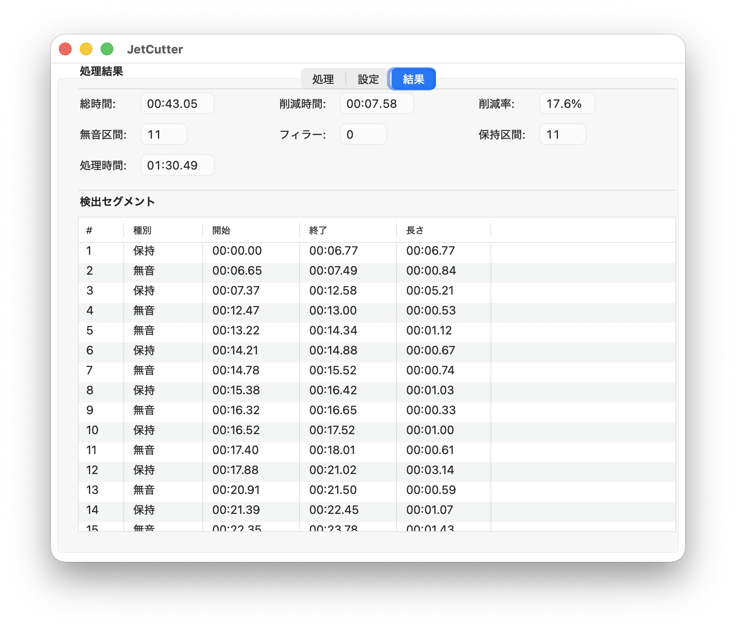736x629 pixels.
Task: Select end time 00:07.49 in row 2
Action: [x=333, y=271]
